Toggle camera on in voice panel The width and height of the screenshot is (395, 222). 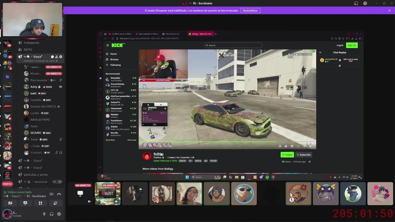coord(10,203)
